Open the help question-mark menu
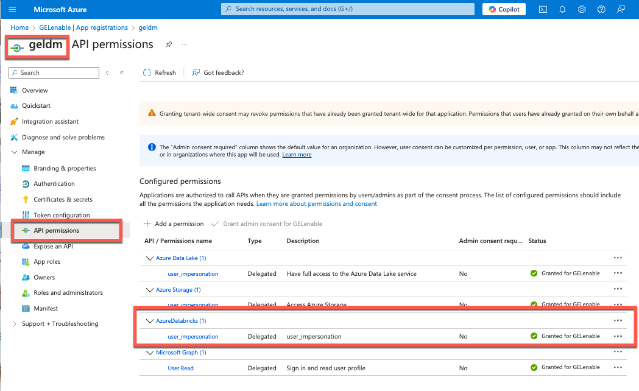 (x=601, y=9)
